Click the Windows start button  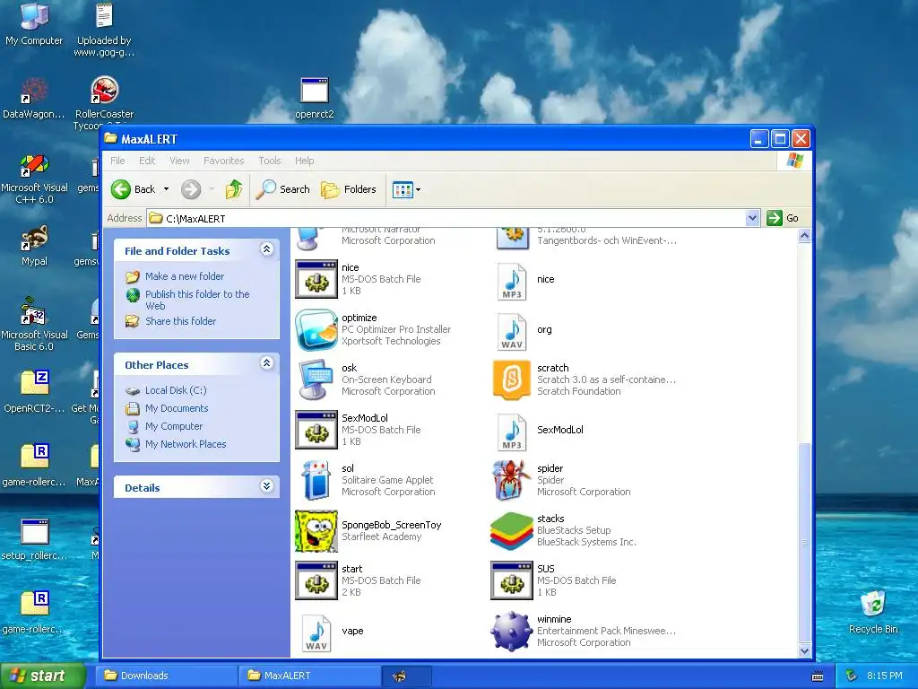42,676
